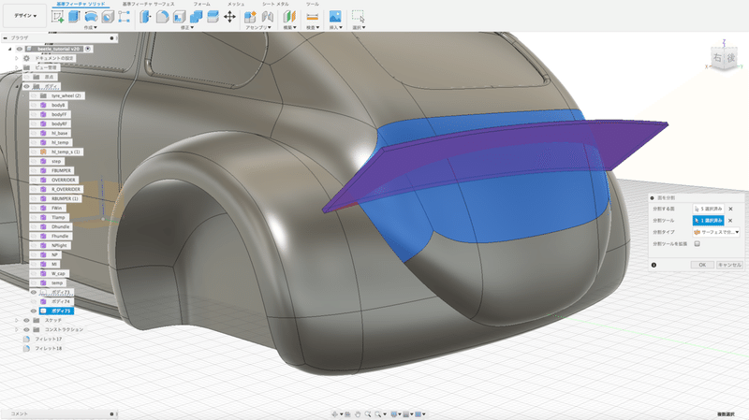Select RBUMPER (1) in the browser tree
Screen dimensions: 749x420
tap(65, 198)
